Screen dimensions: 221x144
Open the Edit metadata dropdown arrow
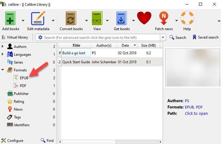pos(53,21)
